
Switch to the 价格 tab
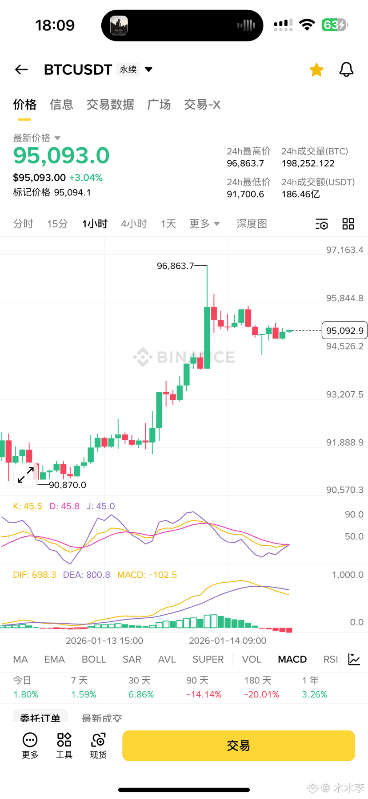pyautogui.click(x=24, y=105)
